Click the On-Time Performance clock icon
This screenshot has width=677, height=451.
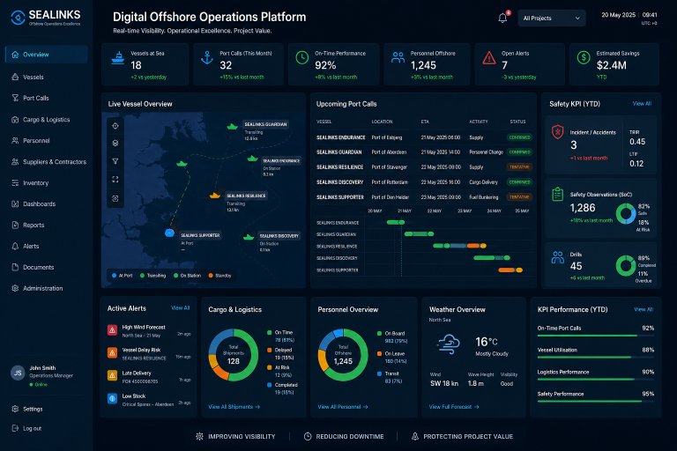[301, 57]
